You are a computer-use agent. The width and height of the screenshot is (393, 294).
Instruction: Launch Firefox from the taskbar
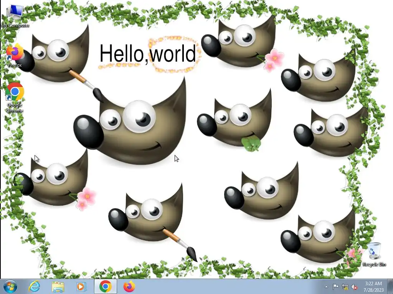[x=129, y=286]
